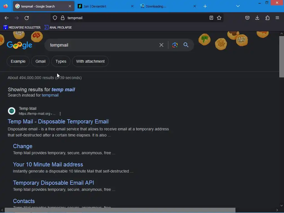Select the Gmail filter chip

pos(40,61)
